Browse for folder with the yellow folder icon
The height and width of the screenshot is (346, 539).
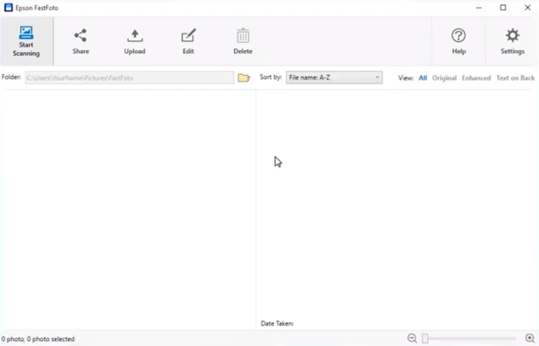243,77
